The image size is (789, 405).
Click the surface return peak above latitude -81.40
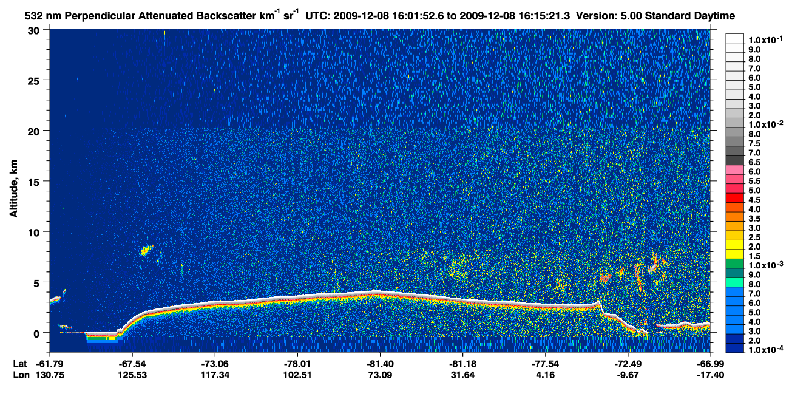(x=374, y=293)
